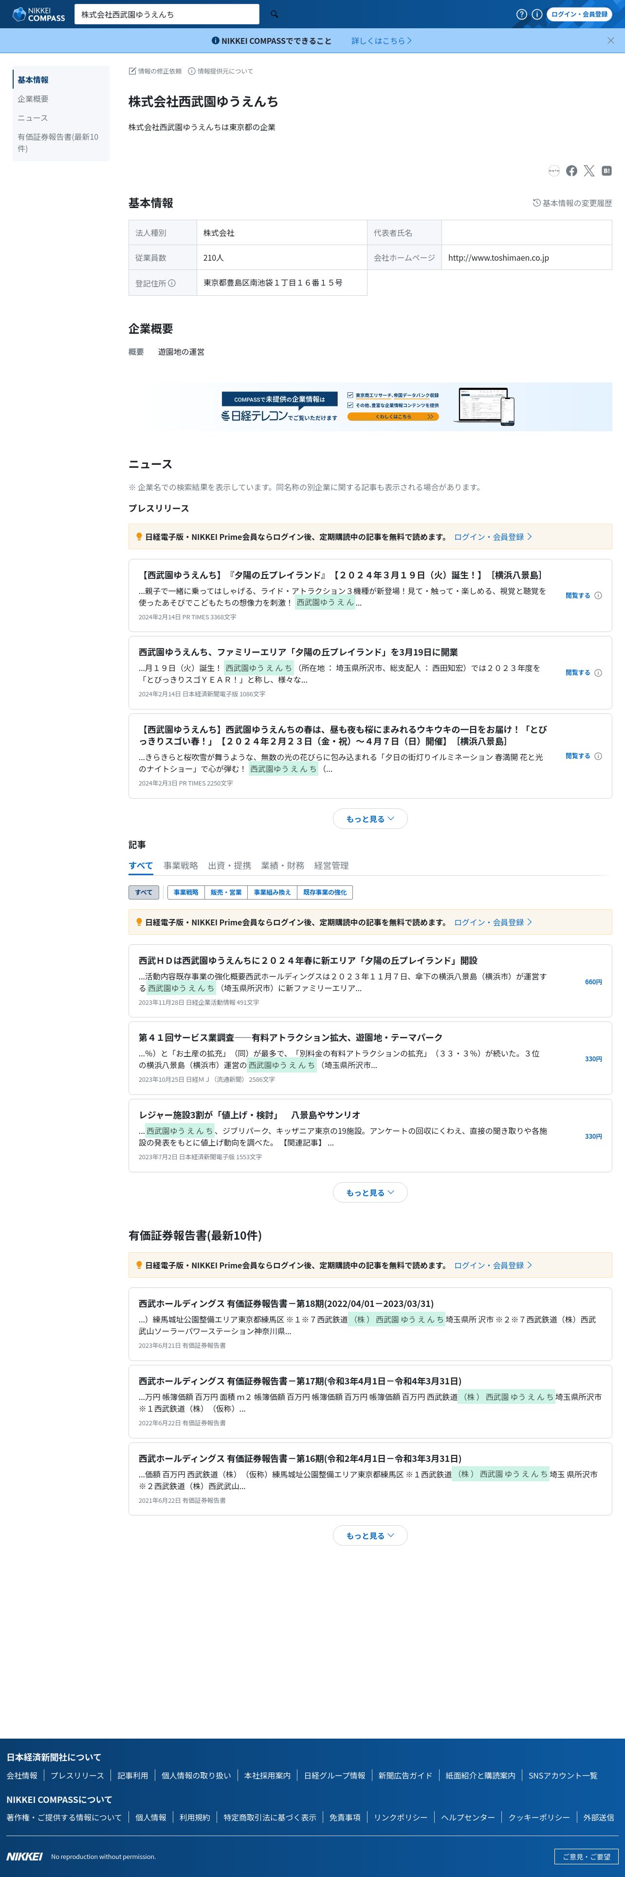Viewport: 625px width, 1877px height.
Task: Click the NIKKEI COMPASS logo in header
Action: [x=38, y=14]
